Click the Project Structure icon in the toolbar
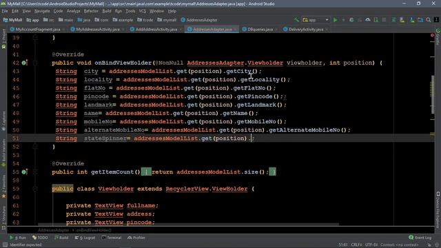The height and width of the screenshot is (248, 441). 420,20
